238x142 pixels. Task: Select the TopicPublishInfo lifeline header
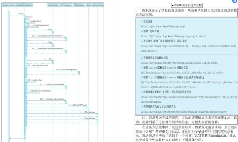click(x=53, y=5)
